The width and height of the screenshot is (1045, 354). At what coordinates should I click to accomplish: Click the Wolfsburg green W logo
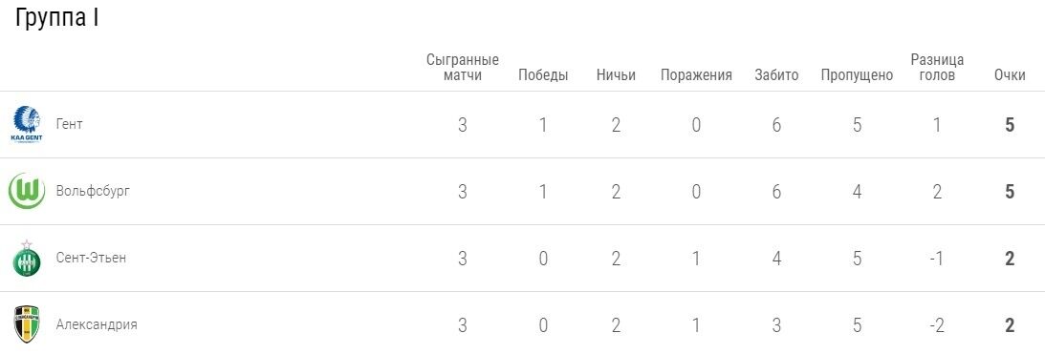coord(27,191)
